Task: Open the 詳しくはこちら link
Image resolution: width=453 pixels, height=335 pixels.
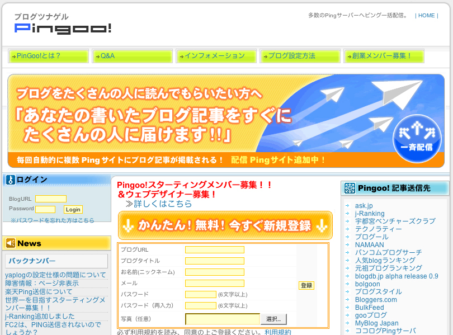Action: tap(163, 204)
